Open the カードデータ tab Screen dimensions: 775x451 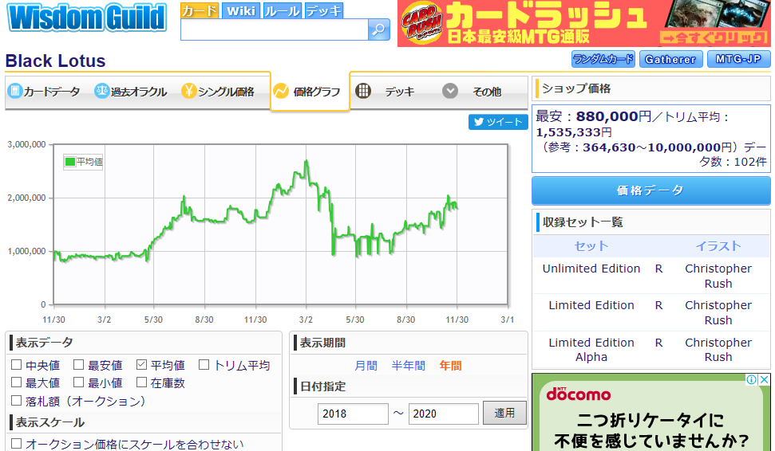click(44, 92)
